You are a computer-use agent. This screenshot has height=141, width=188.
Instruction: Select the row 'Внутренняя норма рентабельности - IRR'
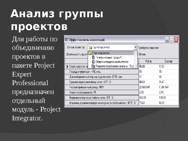point(102,98)
